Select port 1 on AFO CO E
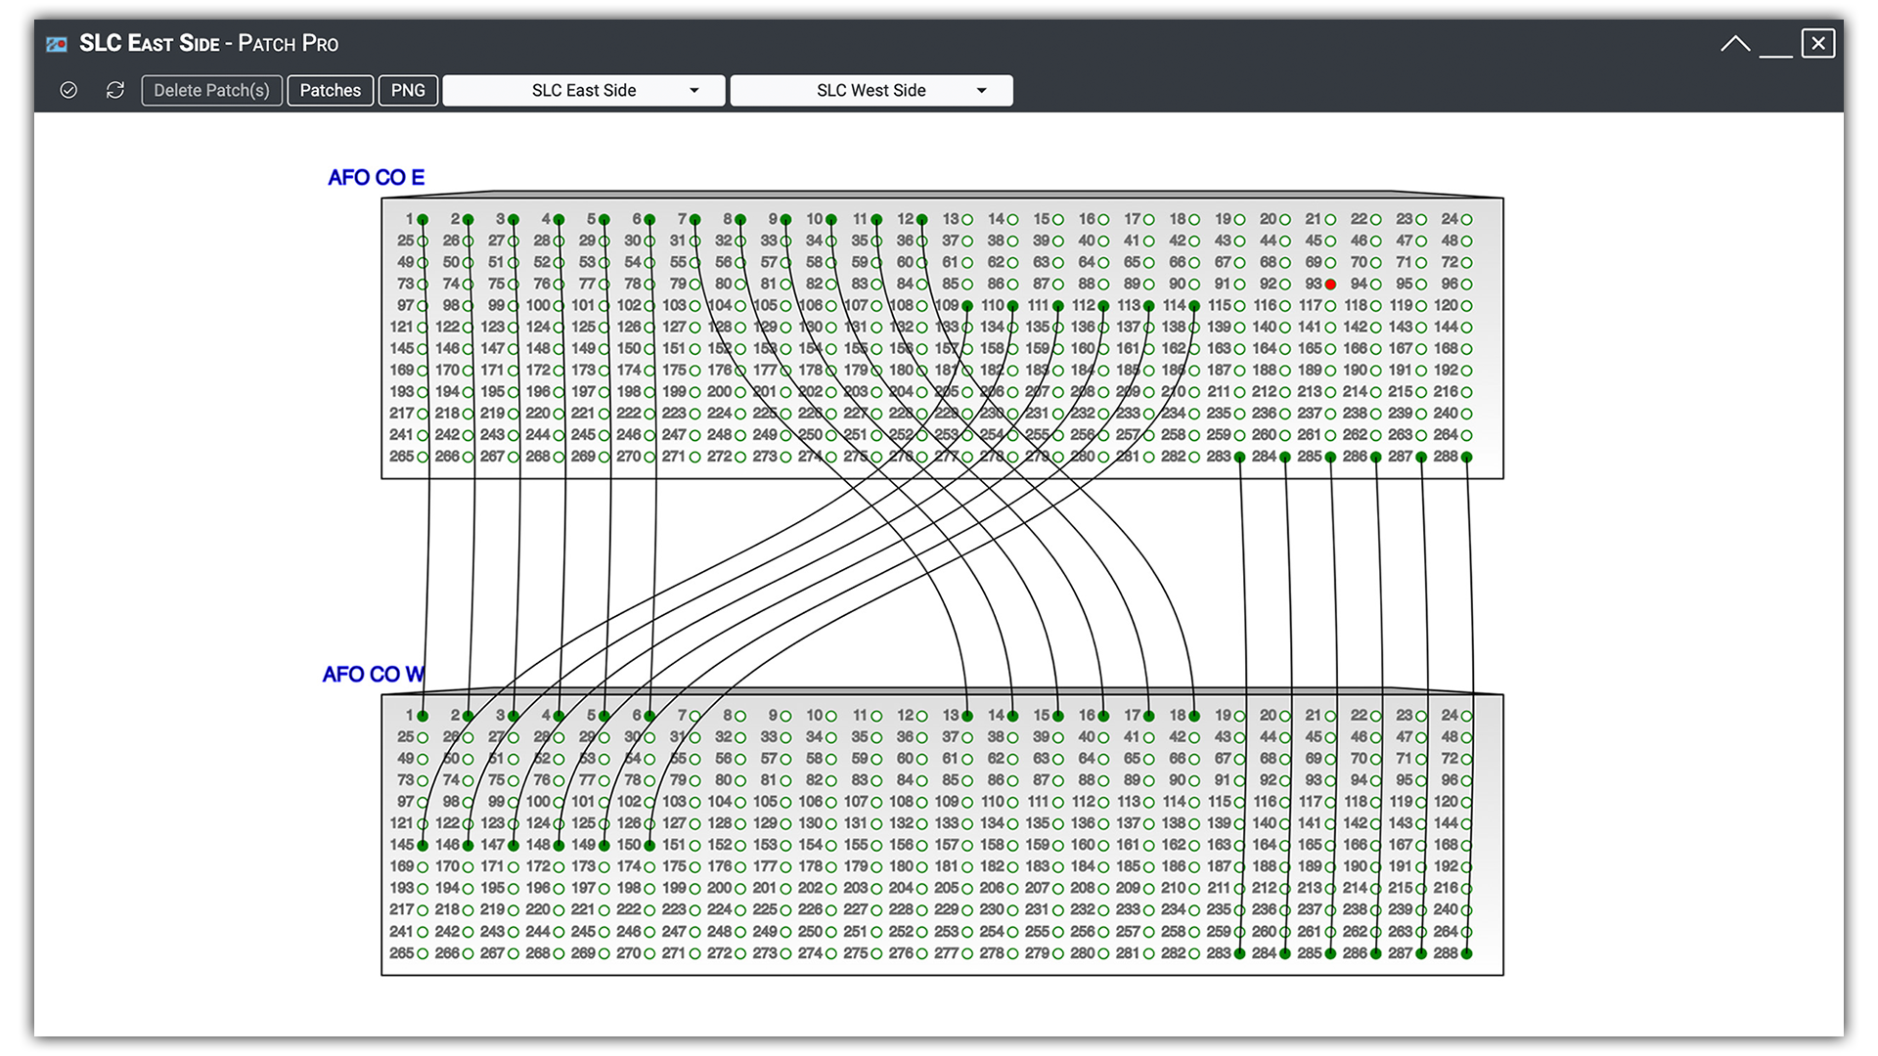 click(x=423, y=220)
